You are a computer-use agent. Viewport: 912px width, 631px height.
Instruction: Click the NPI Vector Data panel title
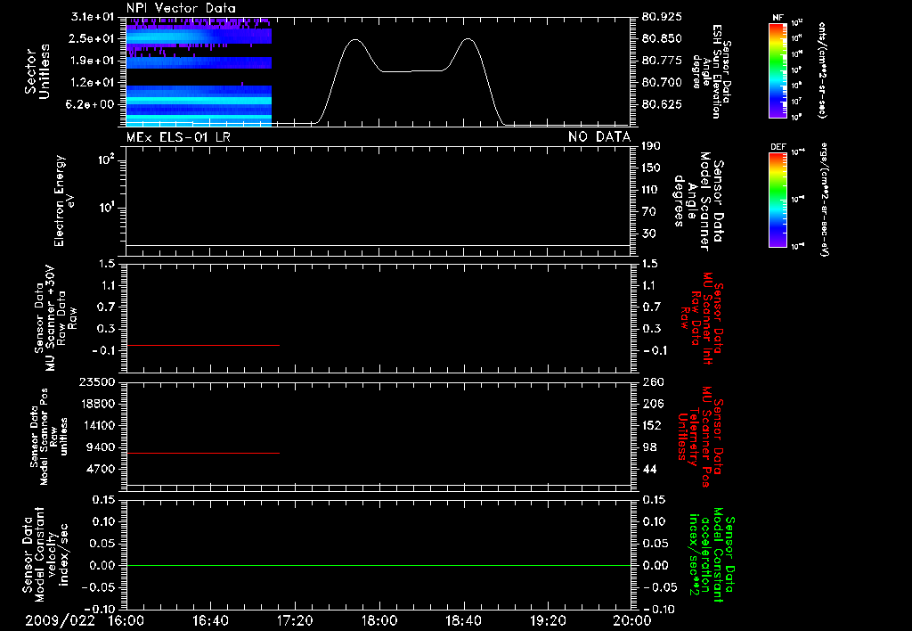click(x=181, y=8)
